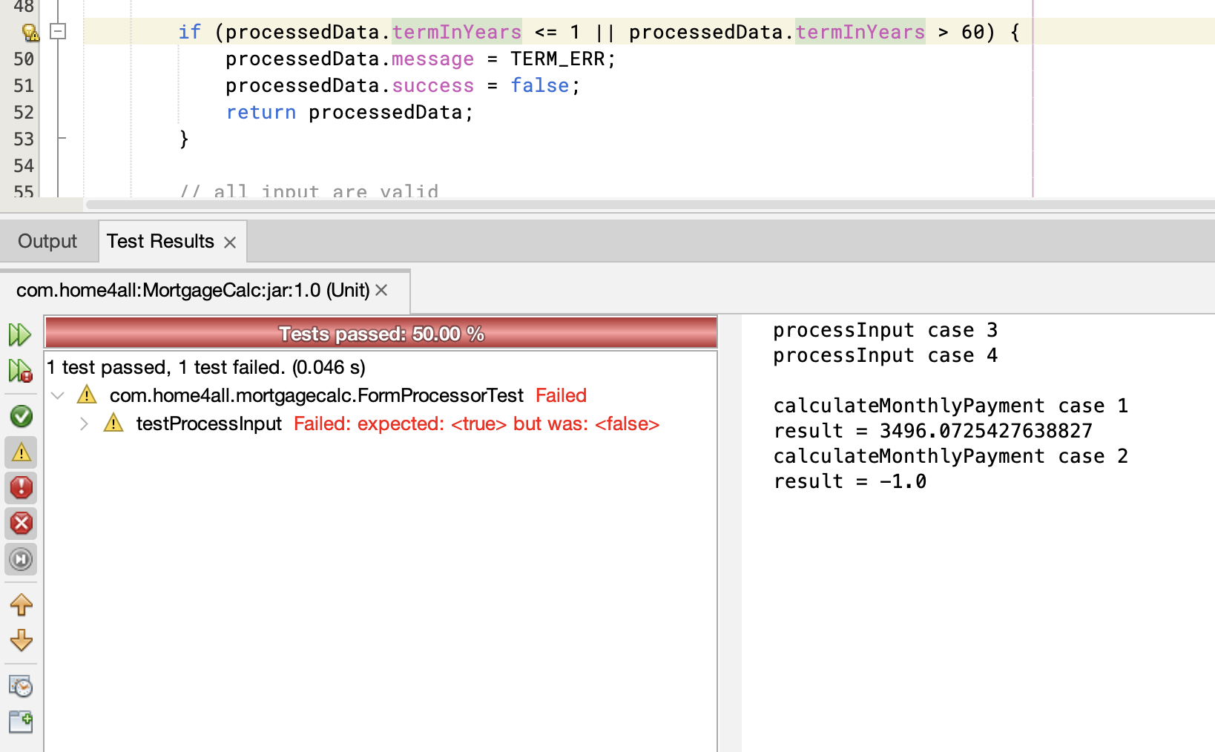1215x752 pixels.
Task: Click the 'result = -1.0' output line
Action: pyautogui.click(x=849, y=481)
